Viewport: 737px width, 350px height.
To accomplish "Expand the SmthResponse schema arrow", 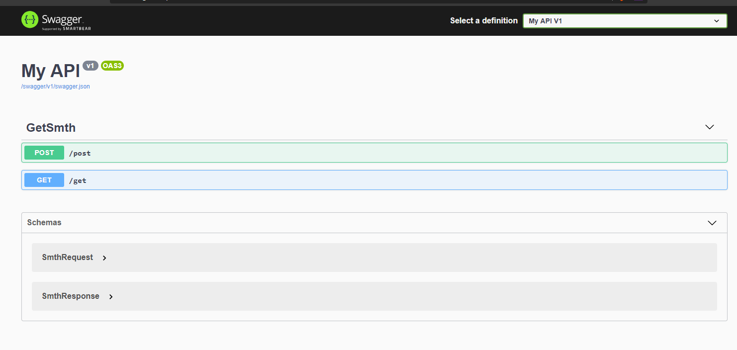I will 111,297.
